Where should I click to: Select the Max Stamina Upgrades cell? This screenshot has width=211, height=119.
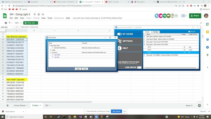coord(17,37)
